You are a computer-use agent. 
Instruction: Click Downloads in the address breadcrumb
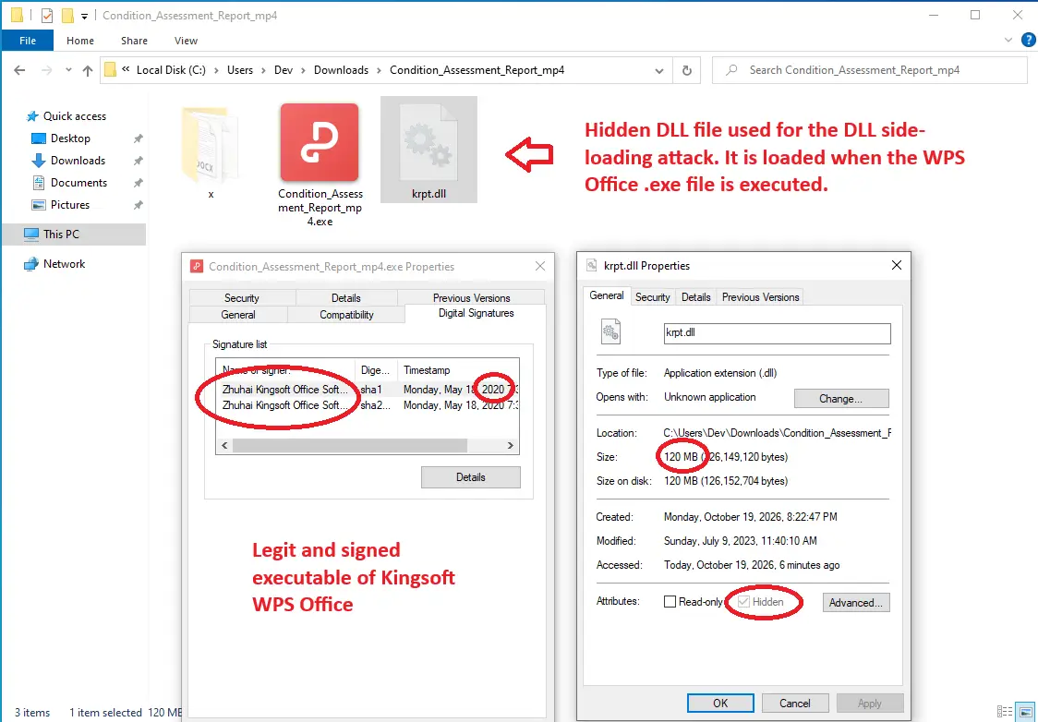coord(341,70)
